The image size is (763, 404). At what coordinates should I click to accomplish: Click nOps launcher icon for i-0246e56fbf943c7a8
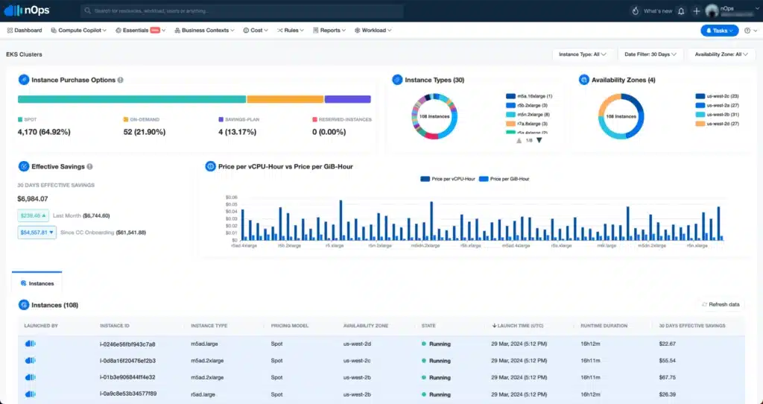click(x=30, y=344)
